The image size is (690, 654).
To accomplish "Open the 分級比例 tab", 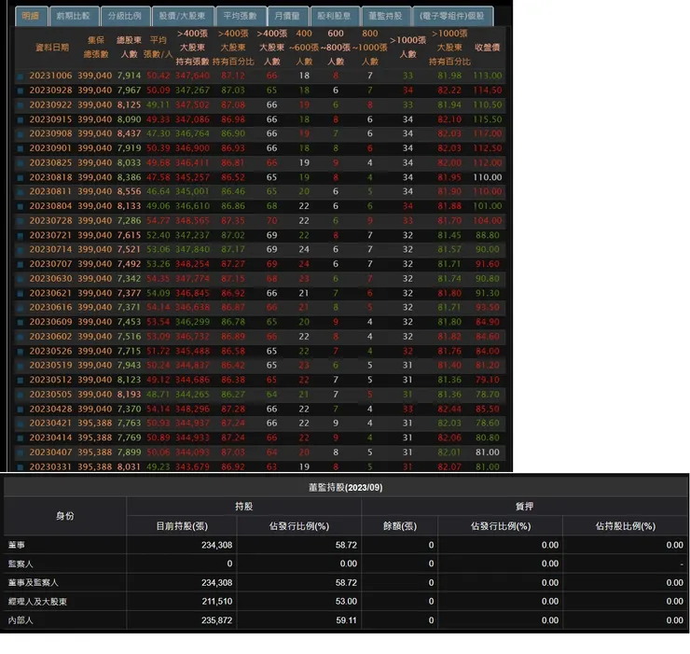I will [125, 16].
